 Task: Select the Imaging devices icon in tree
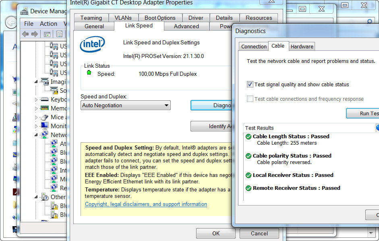45,82
